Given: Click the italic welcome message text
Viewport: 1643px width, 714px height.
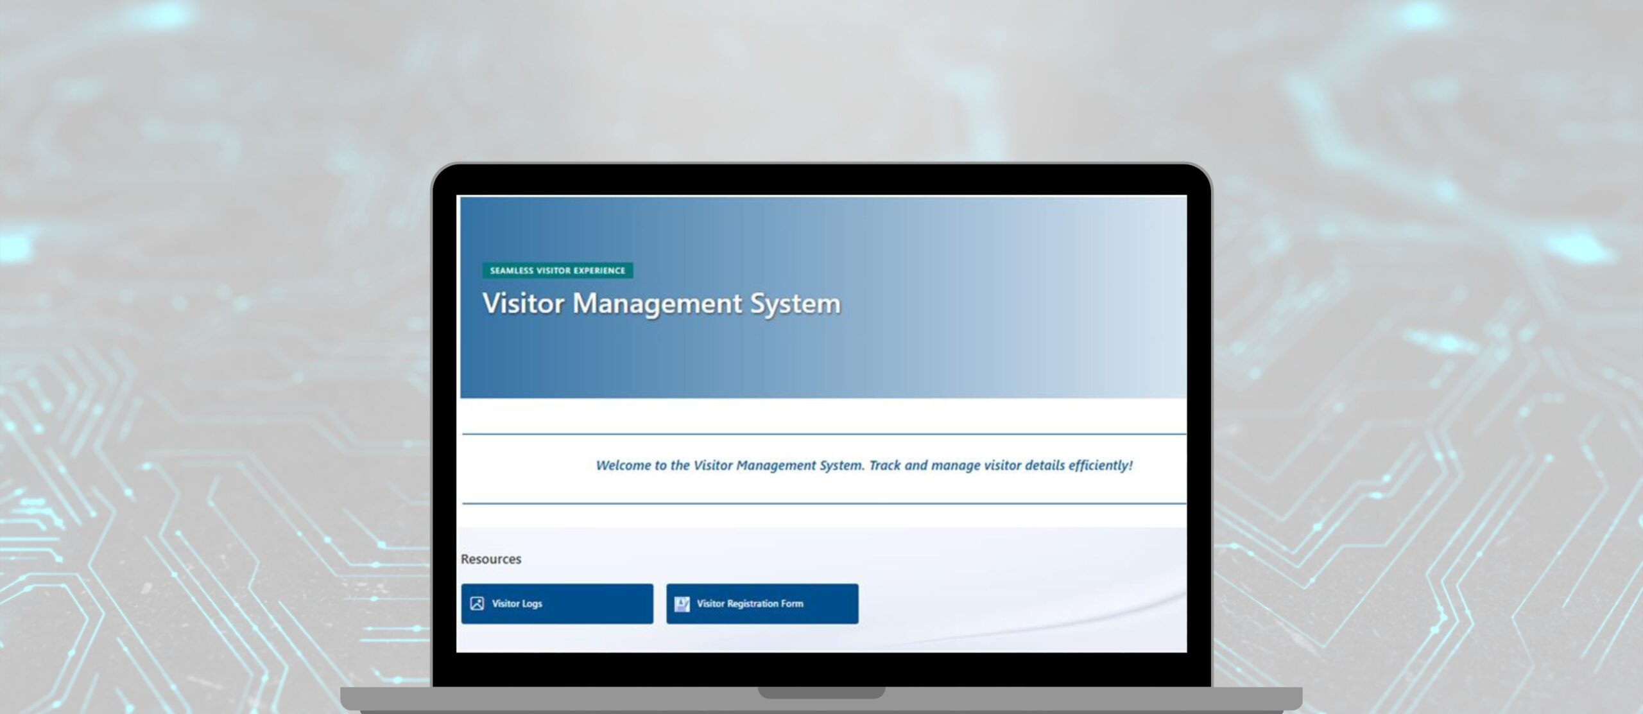Looking at the screenshot, I should (x=864, y=466).
